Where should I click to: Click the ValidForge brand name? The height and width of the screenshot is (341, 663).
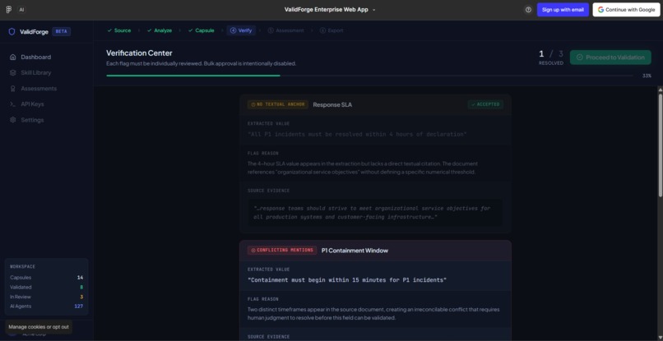pos(34,32)
